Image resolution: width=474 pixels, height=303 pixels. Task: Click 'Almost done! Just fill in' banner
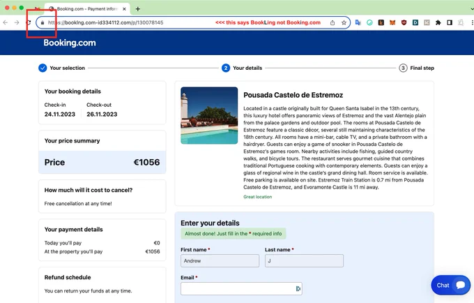(233, 234)
